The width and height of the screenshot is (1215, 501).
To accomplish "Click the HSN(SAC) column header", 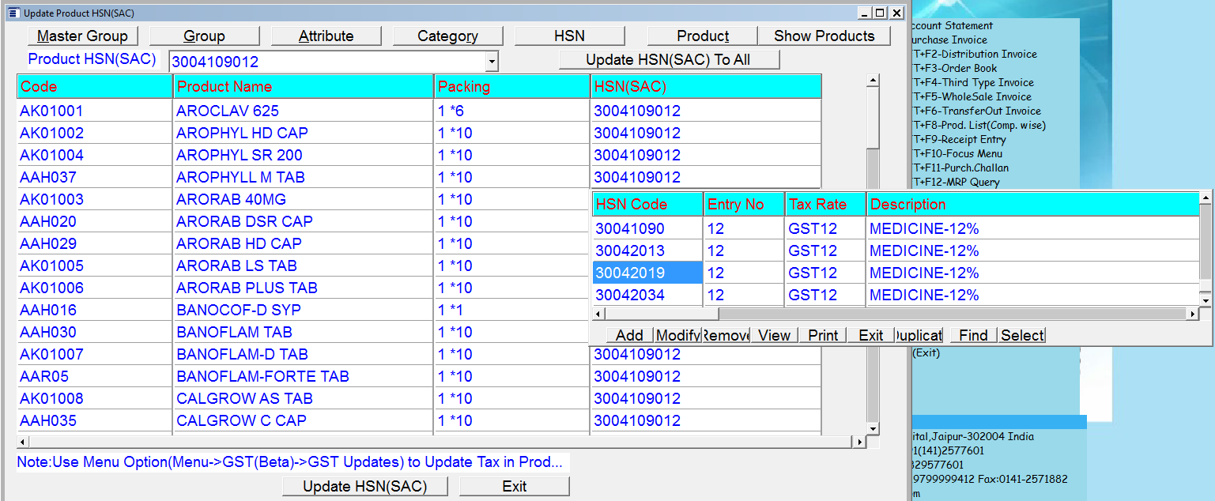I will [x=706, y=86].
